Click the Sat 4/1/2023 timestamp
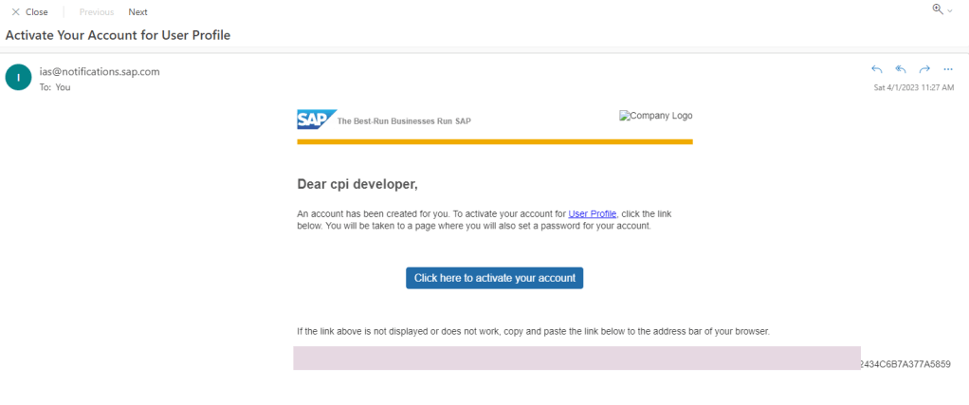Viewport: 969px width, 405px height. pos(913,87)
